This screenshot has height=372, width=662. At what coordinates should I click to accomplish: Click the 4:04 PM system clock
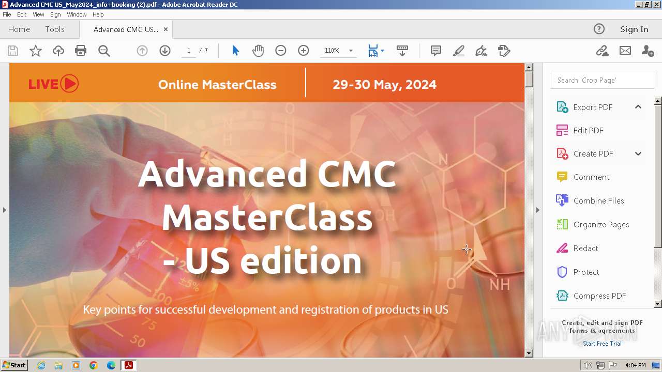pyautogui.click(x=635, y=365)
